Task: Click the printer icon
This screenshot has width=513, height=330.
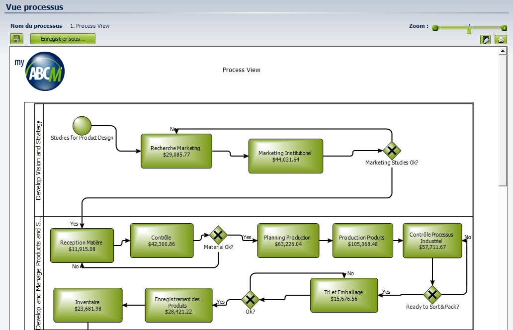Action: (501, 40)
